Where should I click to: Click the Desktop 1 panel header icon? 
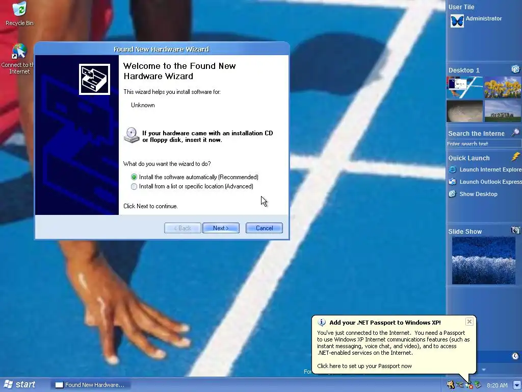(515, 69)
